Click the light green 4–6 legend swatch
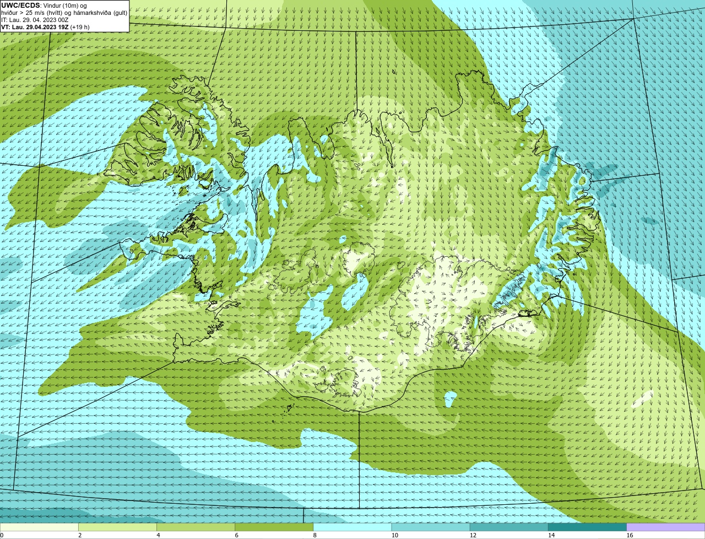The width and height of the screenshot is (705, 539). click(x=196, y=527)
